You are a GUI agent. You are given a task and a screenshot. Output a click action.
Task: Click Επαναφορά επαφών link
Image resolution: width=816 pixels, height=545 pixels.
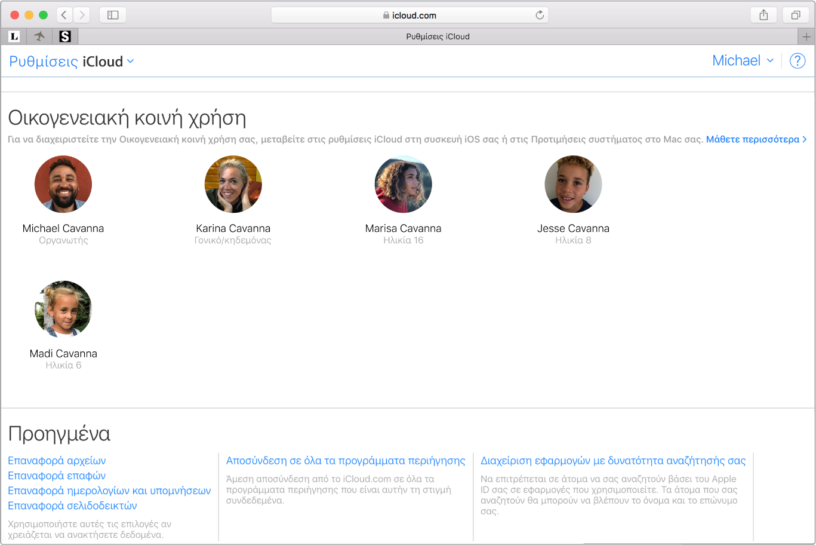click(57, 476)
